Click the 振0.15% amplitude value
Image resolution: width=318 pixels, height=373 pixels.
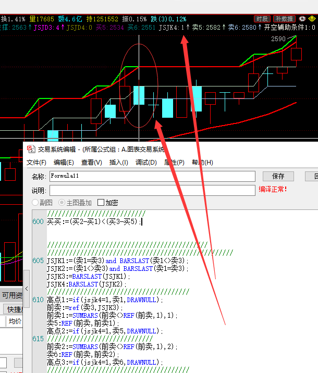point(134,19)
